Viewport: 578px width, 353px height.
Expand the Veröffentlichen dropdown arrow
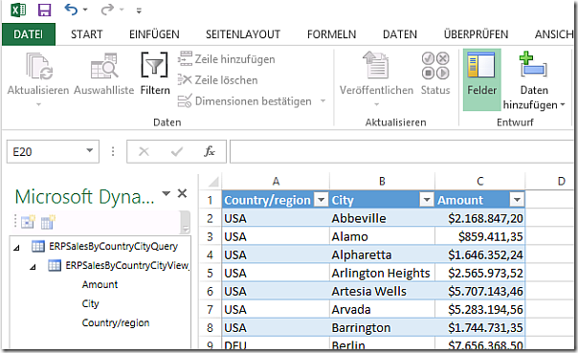click(x=376, y=104)
